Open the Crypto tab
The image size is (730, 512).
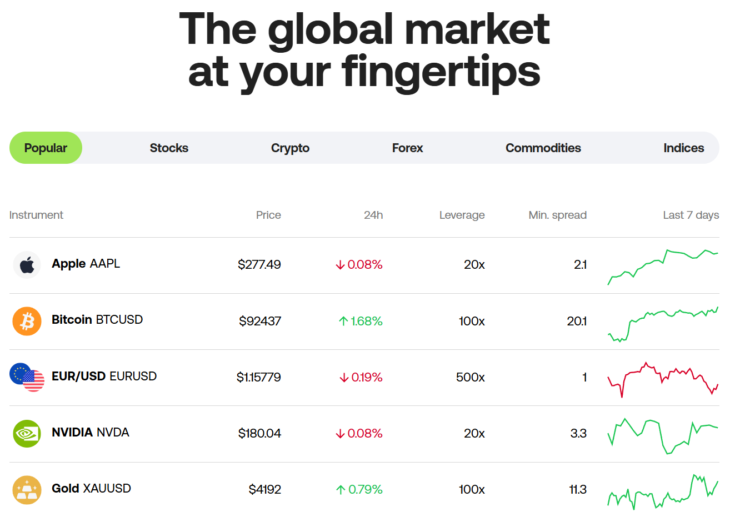tap(290, 148)
